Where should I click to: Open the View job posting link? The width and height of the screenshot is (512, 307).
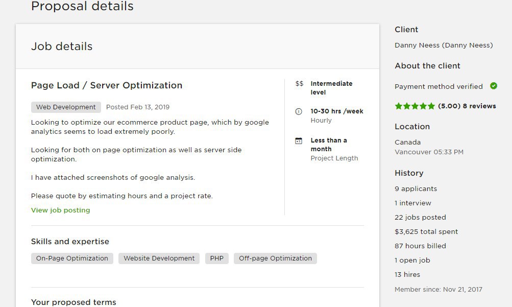coord(60,210)
